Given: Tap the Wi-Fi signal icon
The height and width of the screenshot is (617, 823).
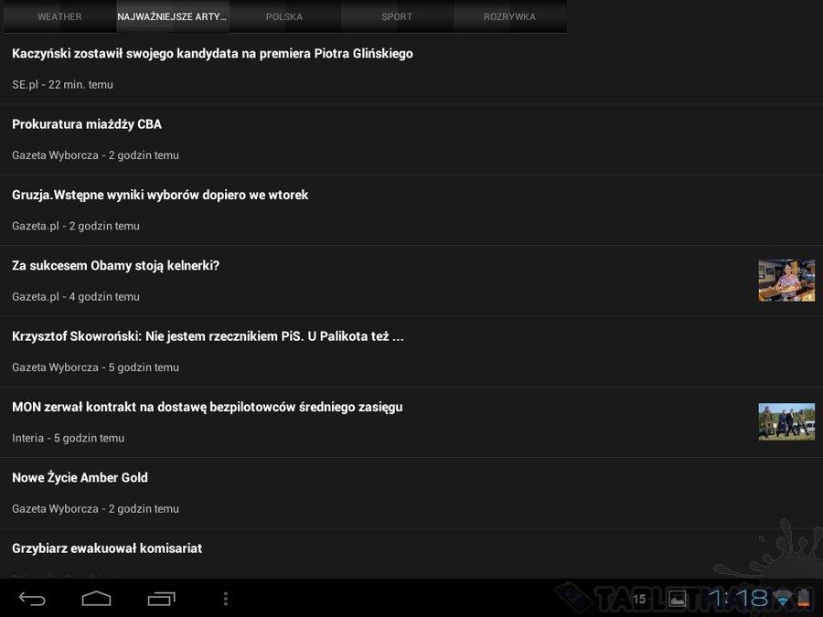Looking at the screenshot, I should 784,598.
